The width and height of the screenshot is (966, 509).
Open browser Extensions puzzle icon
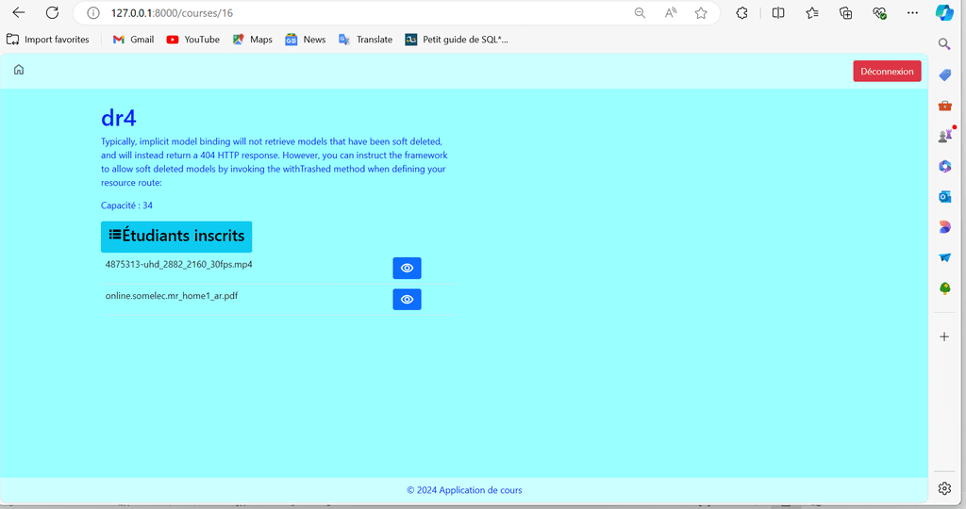tap(741, 13)
